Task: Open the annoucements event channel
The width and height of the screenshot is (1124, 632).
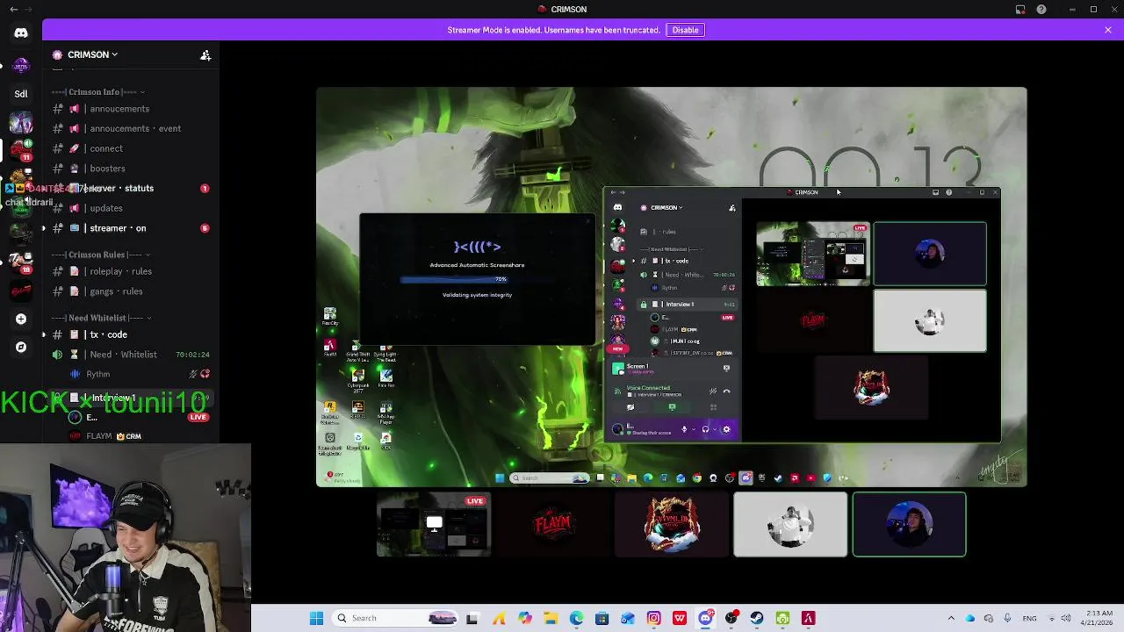Action: point(130,129)
